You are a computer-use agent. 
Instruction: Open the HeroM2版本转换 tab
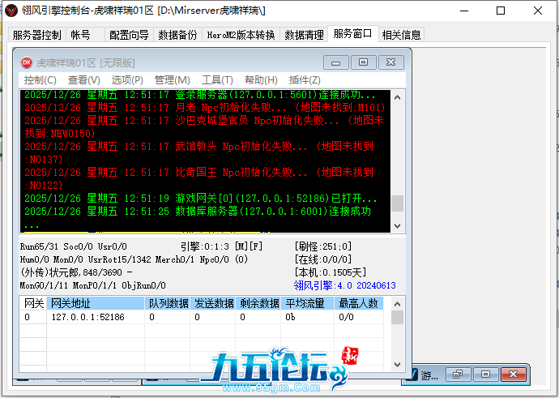tap(241, 35)
